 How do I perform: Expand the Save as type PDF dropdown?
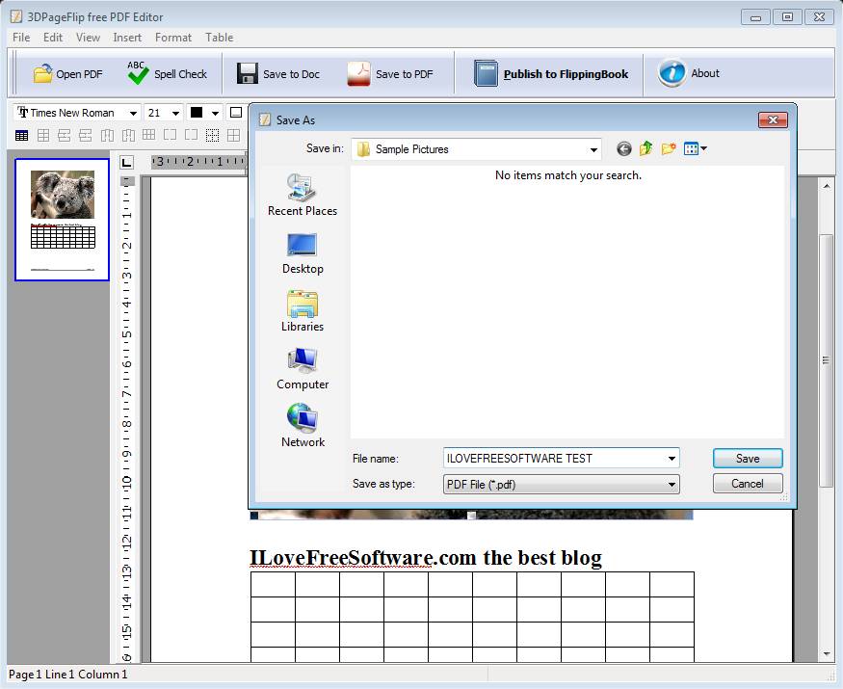point(672,485)
